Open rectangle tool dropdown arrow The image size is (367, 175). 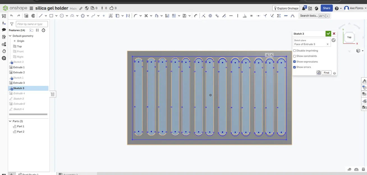(56, 16)
